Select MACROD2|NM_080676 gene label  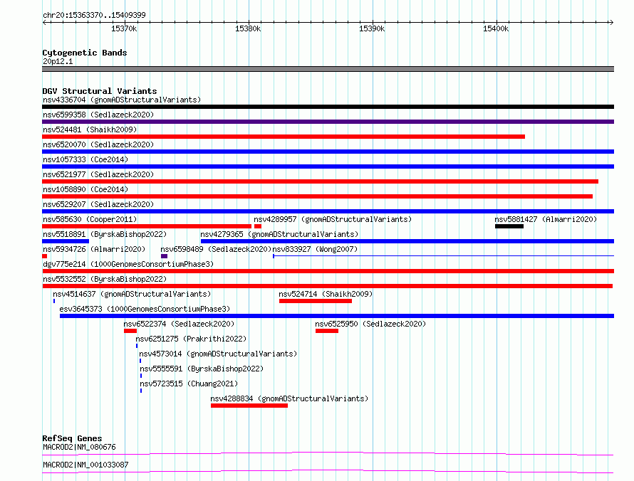tap(79, 447)
